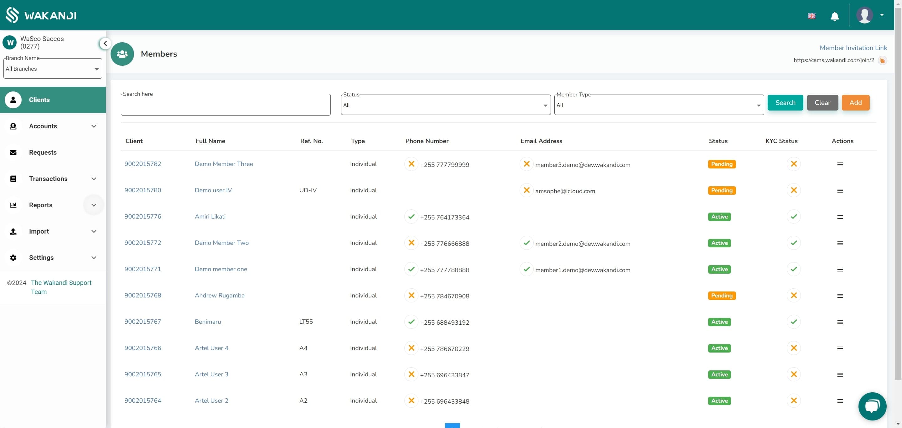Open actions menu for Demo Member Two

click(840, 243)
